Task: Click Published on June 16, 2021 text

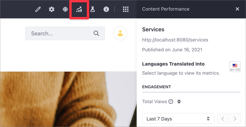Action: (172, 50)
